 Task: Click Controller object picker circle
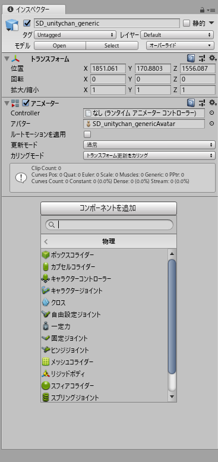(x=211, y=113)
